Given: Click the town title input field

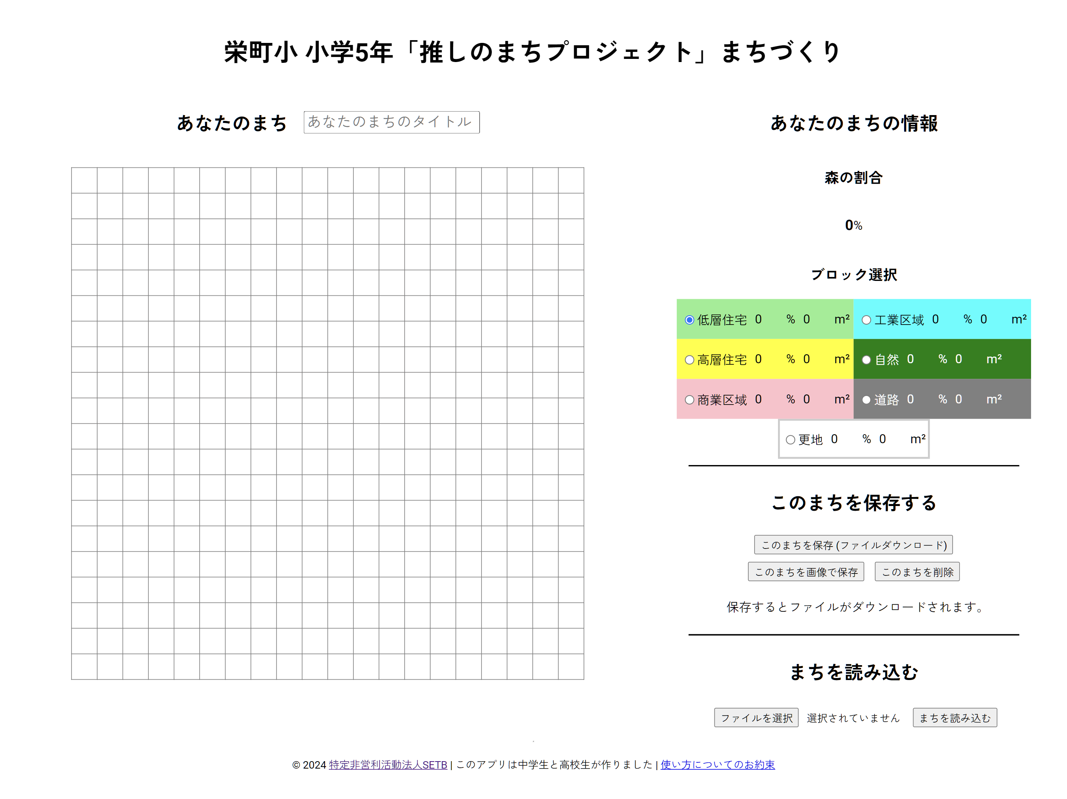Looking at the screenshot, I should tap(391, 122).
